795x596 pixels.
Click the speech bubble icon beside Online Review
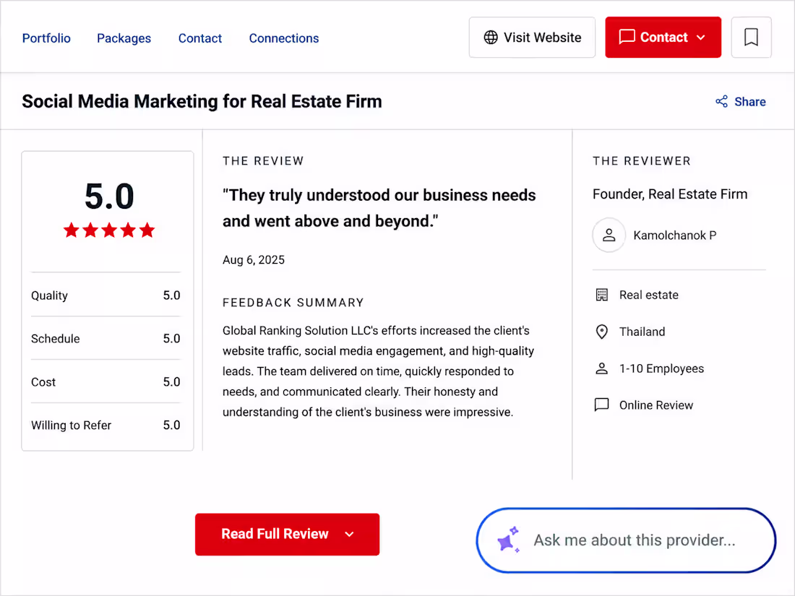[x=601, y=405]
